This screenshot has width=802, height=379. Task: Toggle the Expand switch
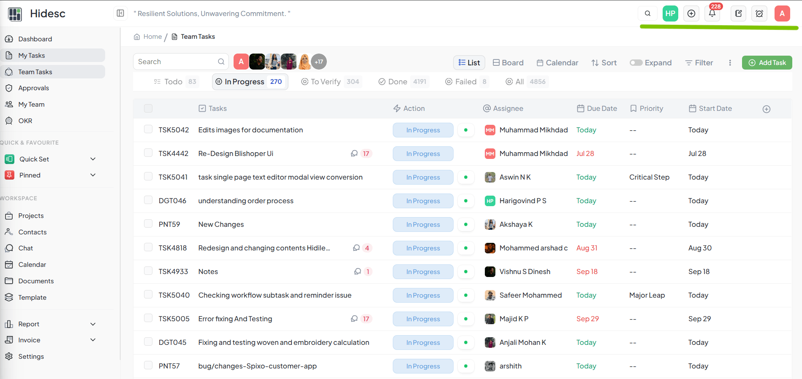click(636, 63)
